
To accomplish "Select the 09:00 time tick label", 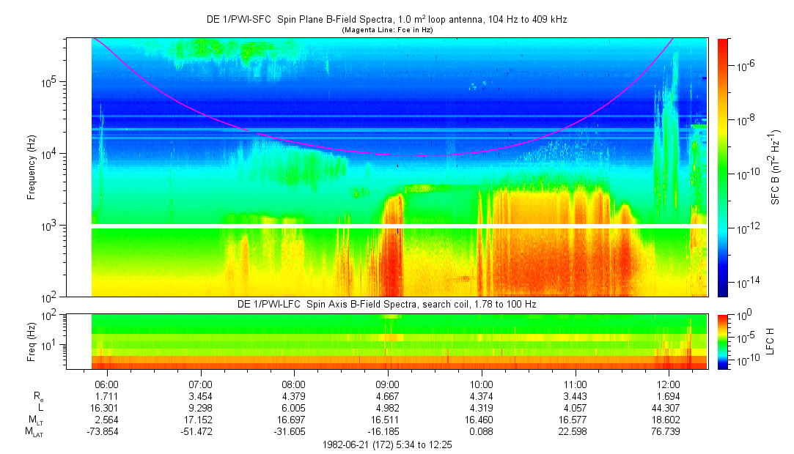I will tap(387, 384).
